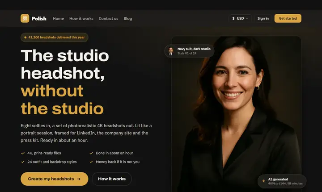Click the text '24 outfit and backdrop styles'
This screenshot has height=192, width=322.
pos(52,162)
